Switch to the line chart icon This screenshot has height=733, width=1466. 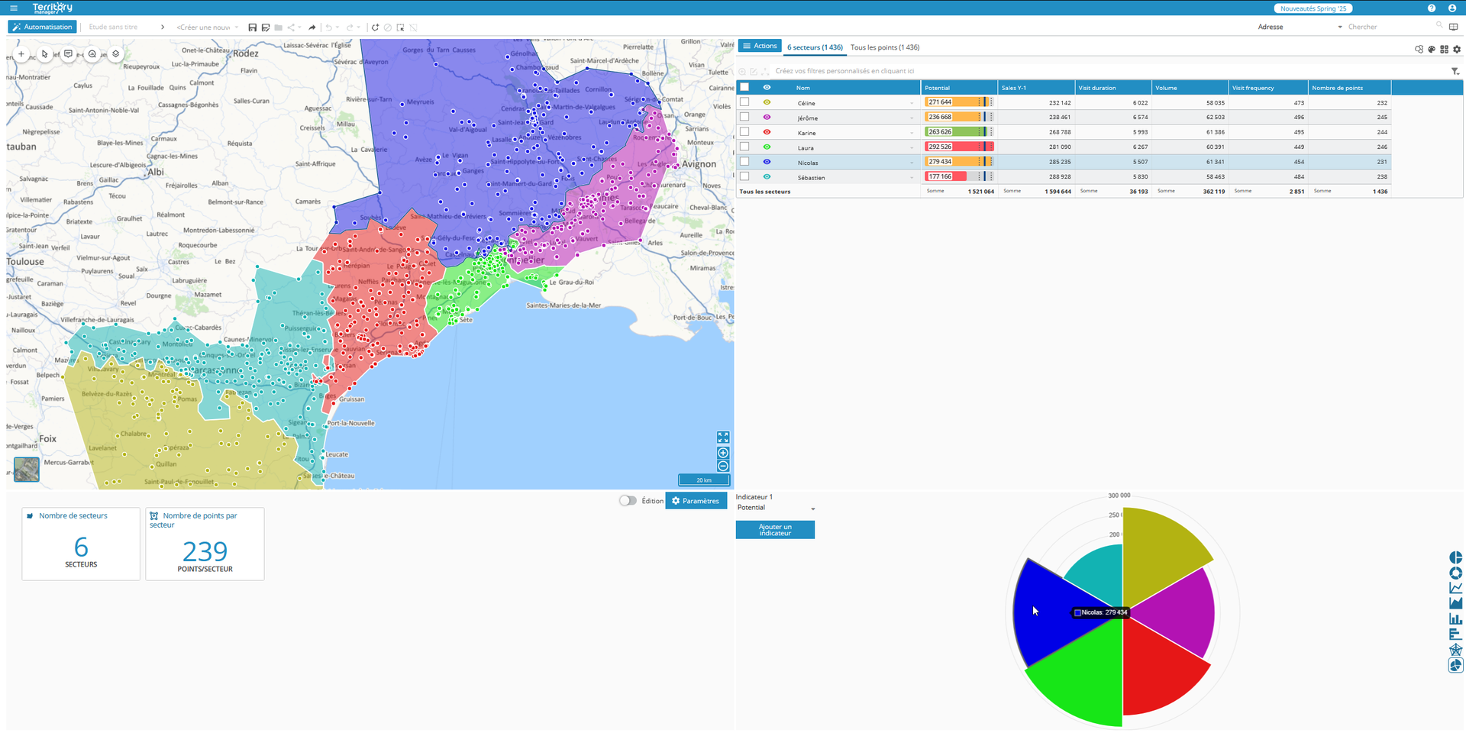pyautogui.click(x=1455, y=588)
